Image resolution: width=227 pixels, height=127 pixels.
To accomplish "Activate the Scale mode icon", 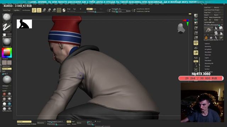I will tap(49, 10).
